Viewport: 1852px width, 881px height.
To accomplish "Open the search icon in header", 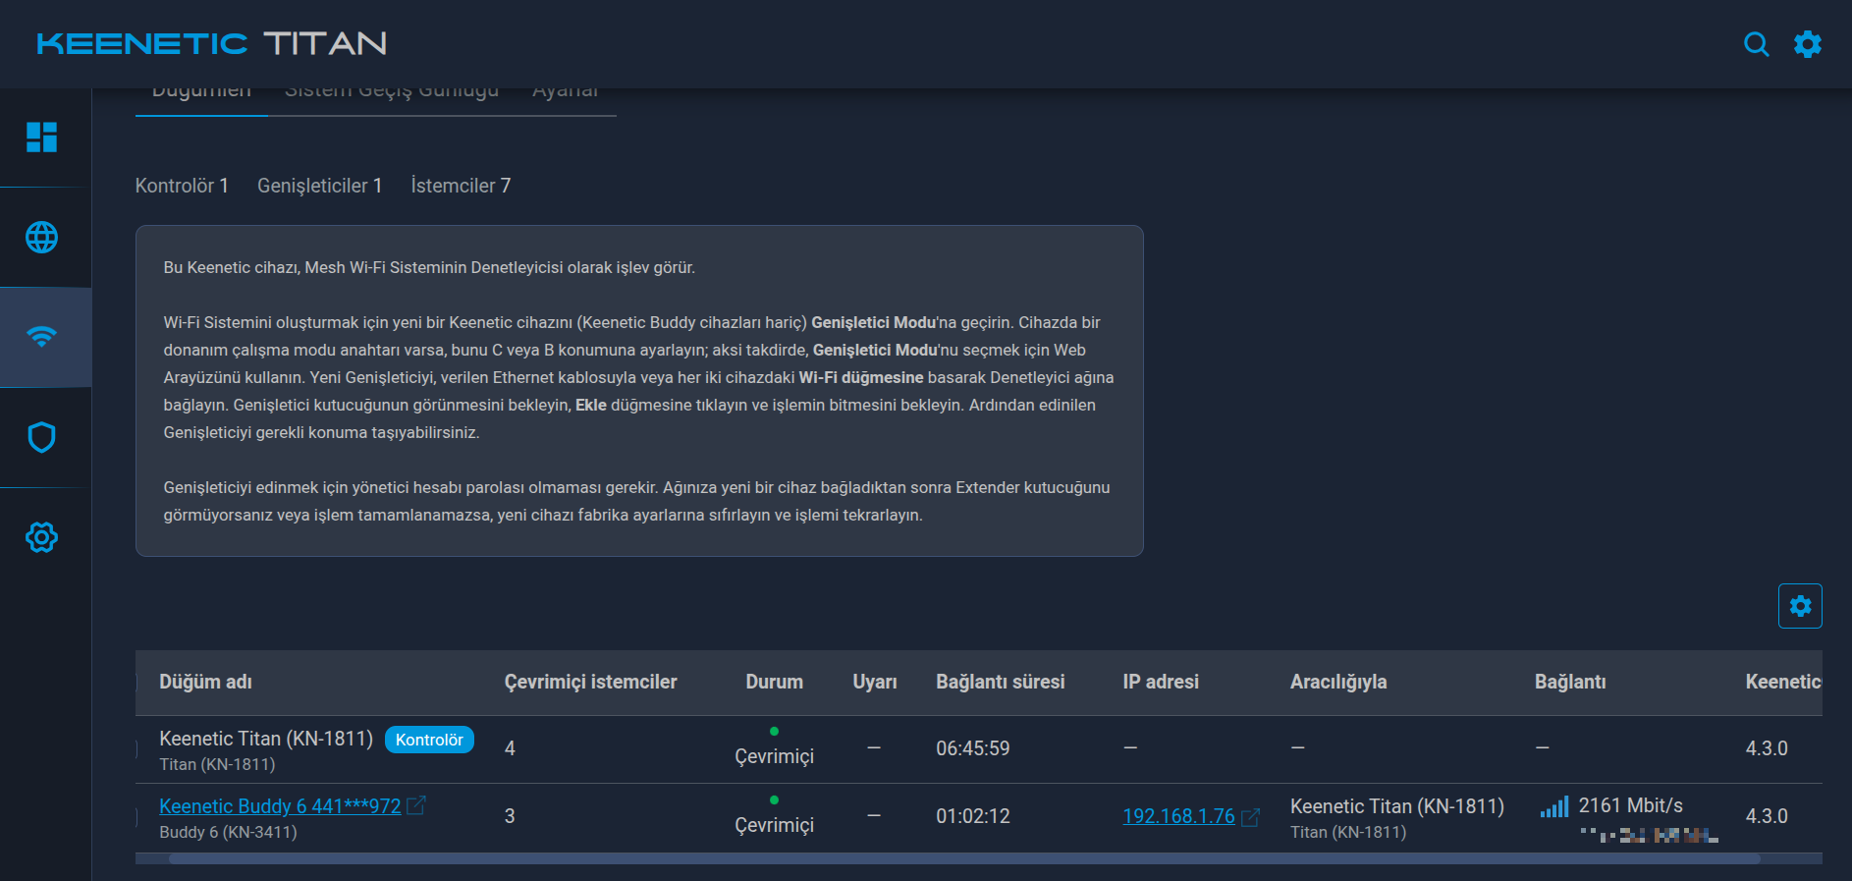I will point(1756,44).
